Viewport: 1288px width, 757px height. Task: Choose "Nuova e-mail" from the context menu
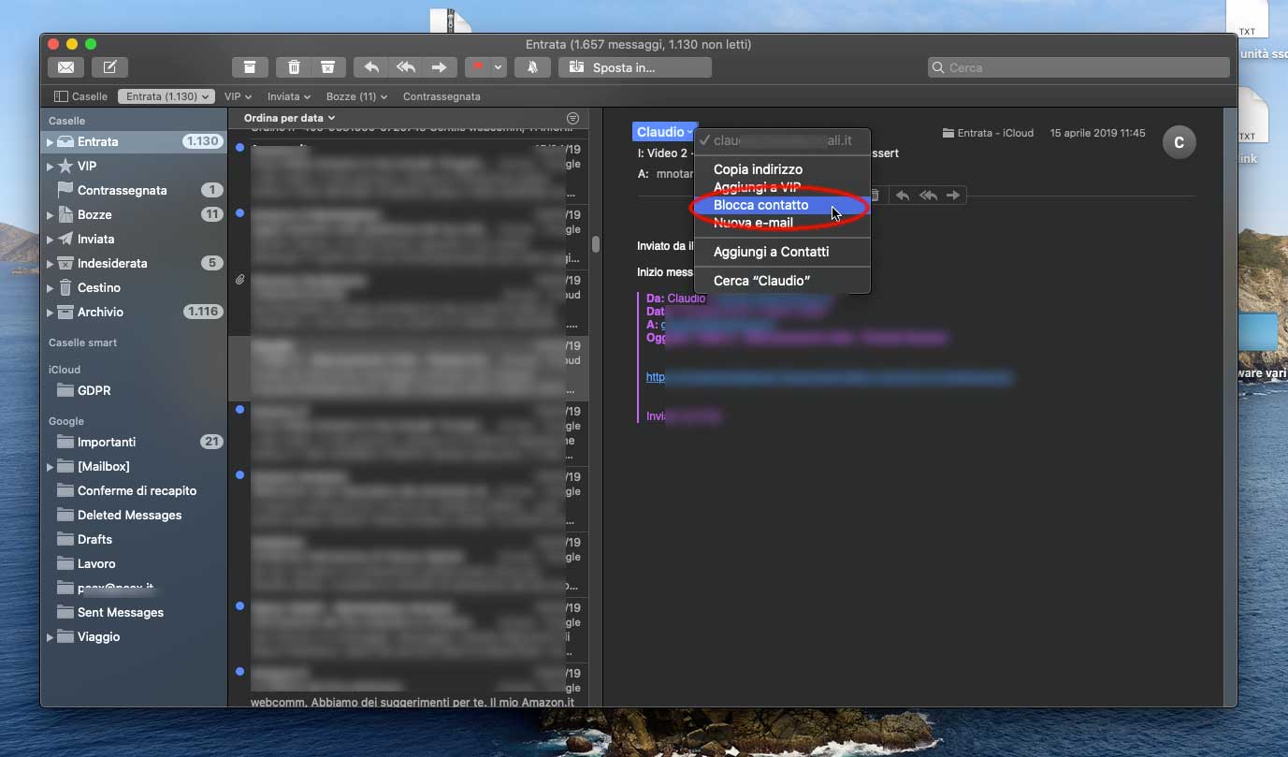[x=782, y=223]
